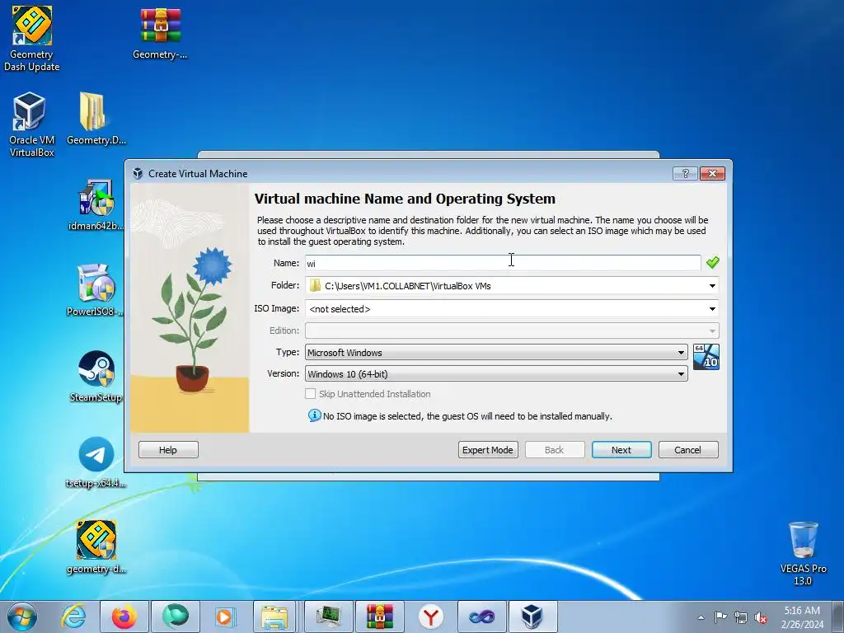The image size is (844, 633).
Task: Click the question mark help title-bar button
Action: pos(685,173)
